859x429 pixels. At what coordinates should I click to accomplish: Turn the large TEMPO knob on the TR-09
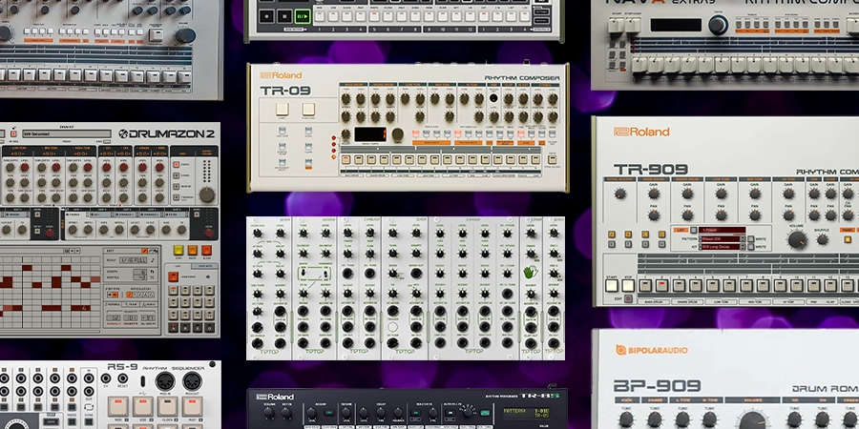tap(398, 134)
